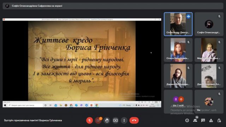Open chat with everyone
This screenshot has height=127, width=226.
pos(203,120)
